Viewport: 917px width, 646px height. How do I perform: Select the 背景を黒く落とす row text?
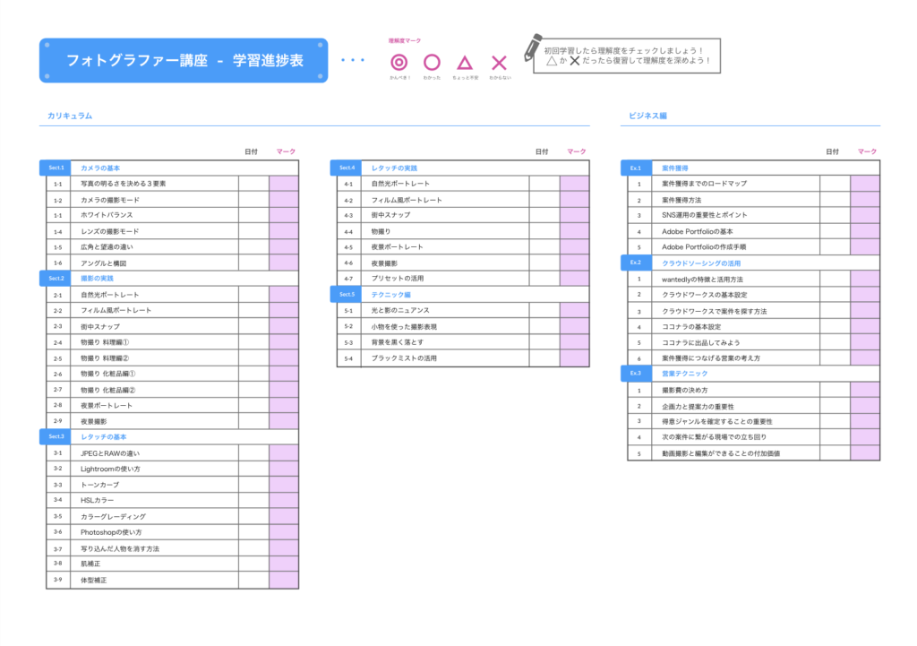(397, 342)
